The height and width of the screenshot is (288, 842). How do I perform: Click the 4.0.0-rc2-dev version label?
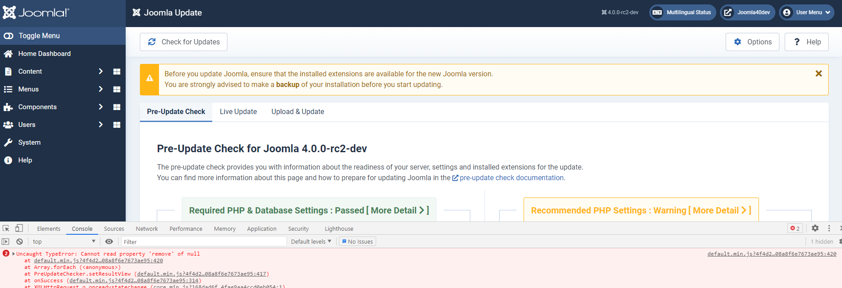point(620,12)
